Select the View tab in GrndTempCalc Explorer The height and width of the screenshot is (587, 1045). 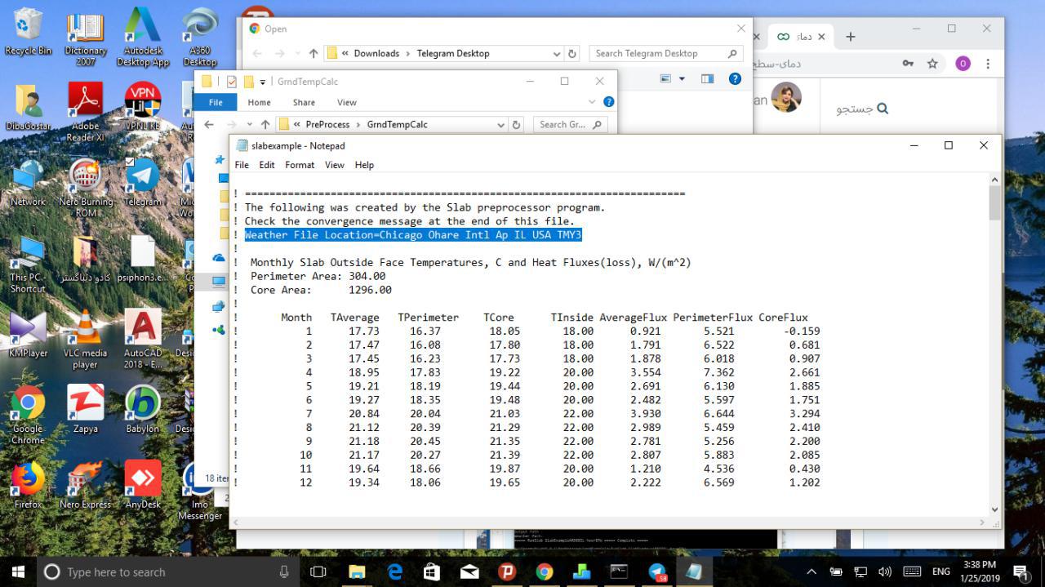[x=347, y=102]
